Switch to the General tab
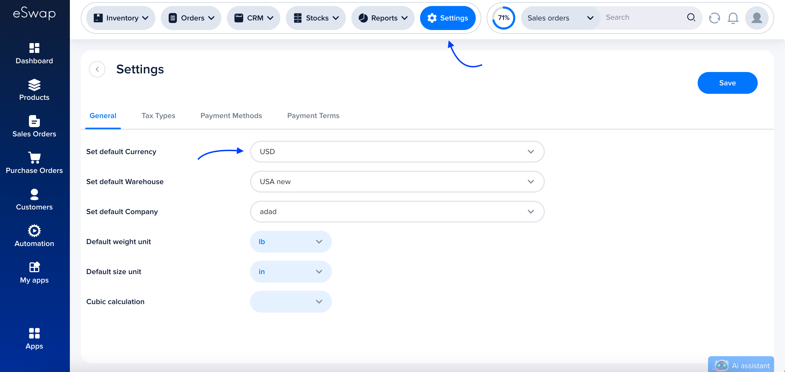The width and height of the screenshot is (785, 372). 103,116
